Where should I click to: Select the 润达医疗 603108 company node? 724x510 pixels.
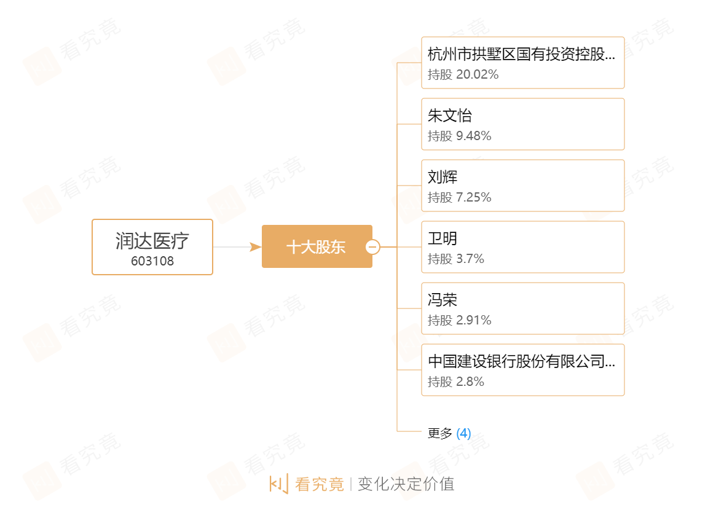click(x=152, y=247)
